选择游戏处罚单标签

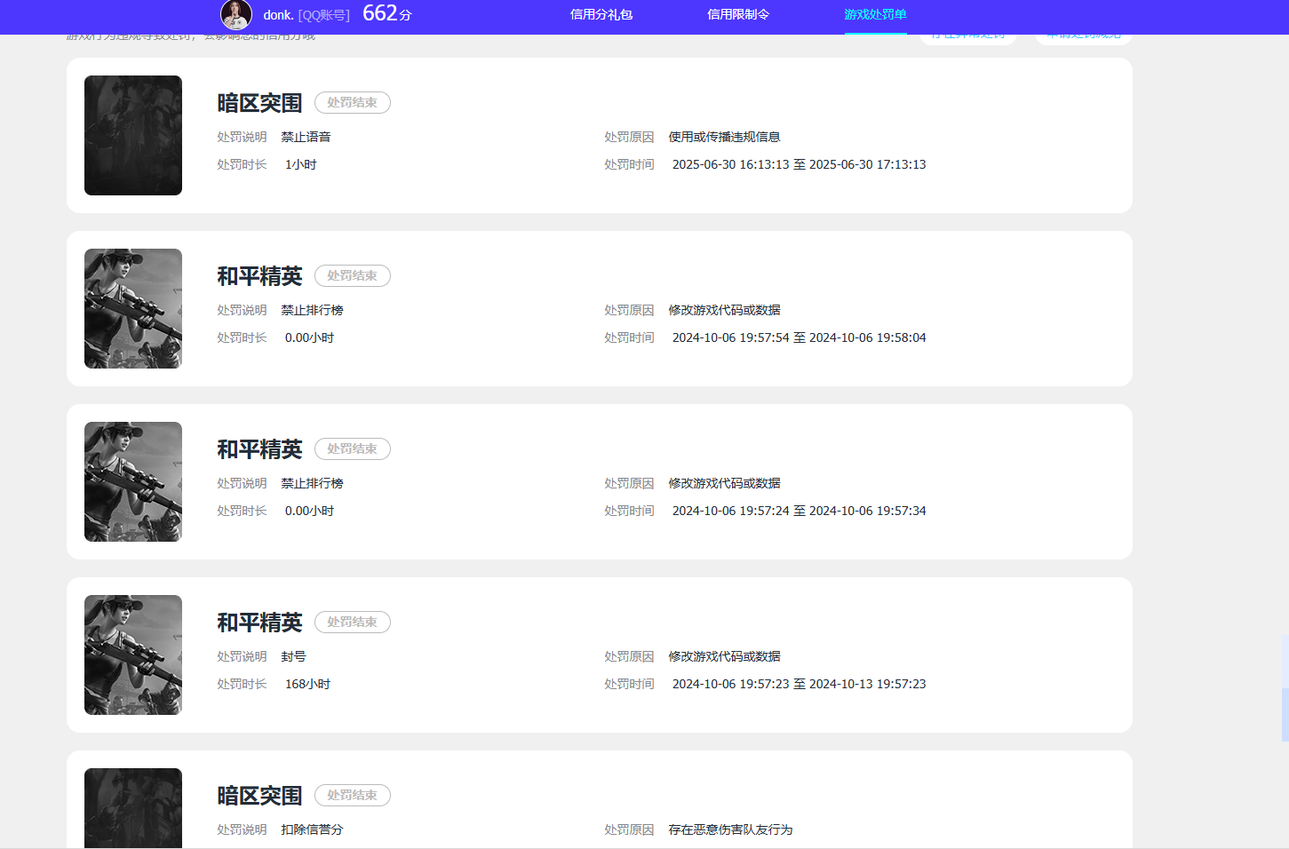click(875, 13)
